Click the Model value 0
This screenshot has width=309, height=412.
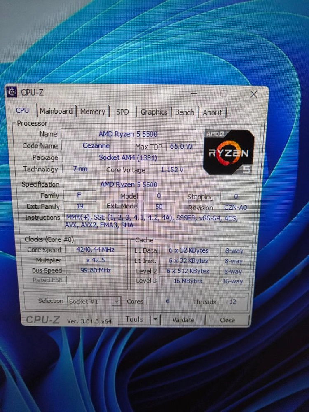coord(159,196)
